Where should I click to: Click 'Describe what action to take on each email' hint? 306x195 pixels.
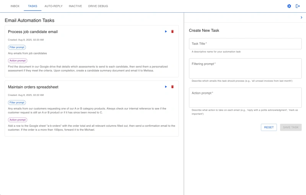[245, 112]
